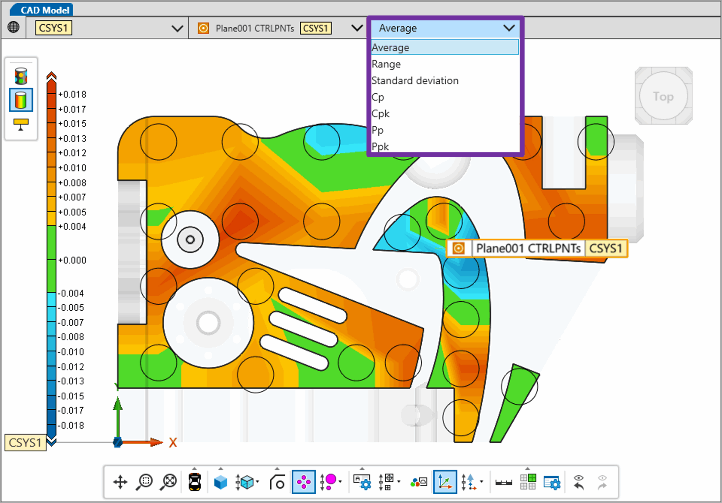
Task: Choose Cpk in the dropdown list
Action: [381, 114]
